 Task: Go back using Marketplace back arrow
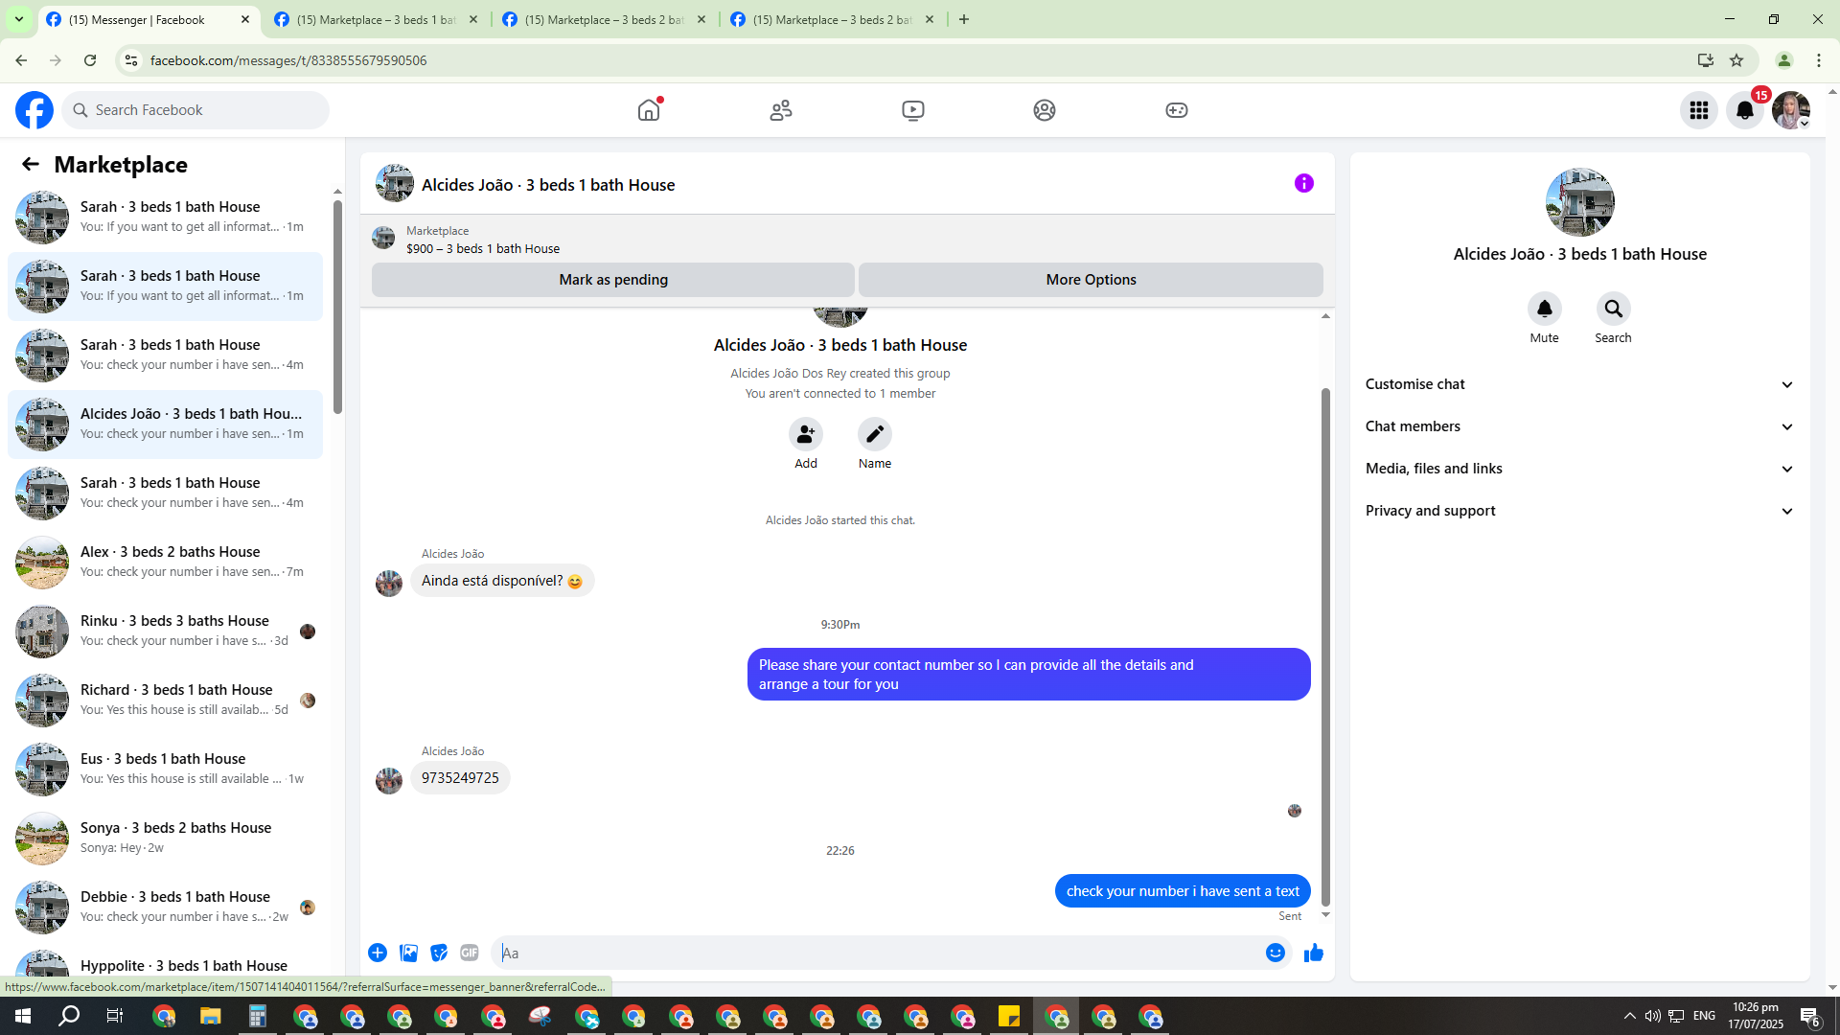tap(31, 164)
